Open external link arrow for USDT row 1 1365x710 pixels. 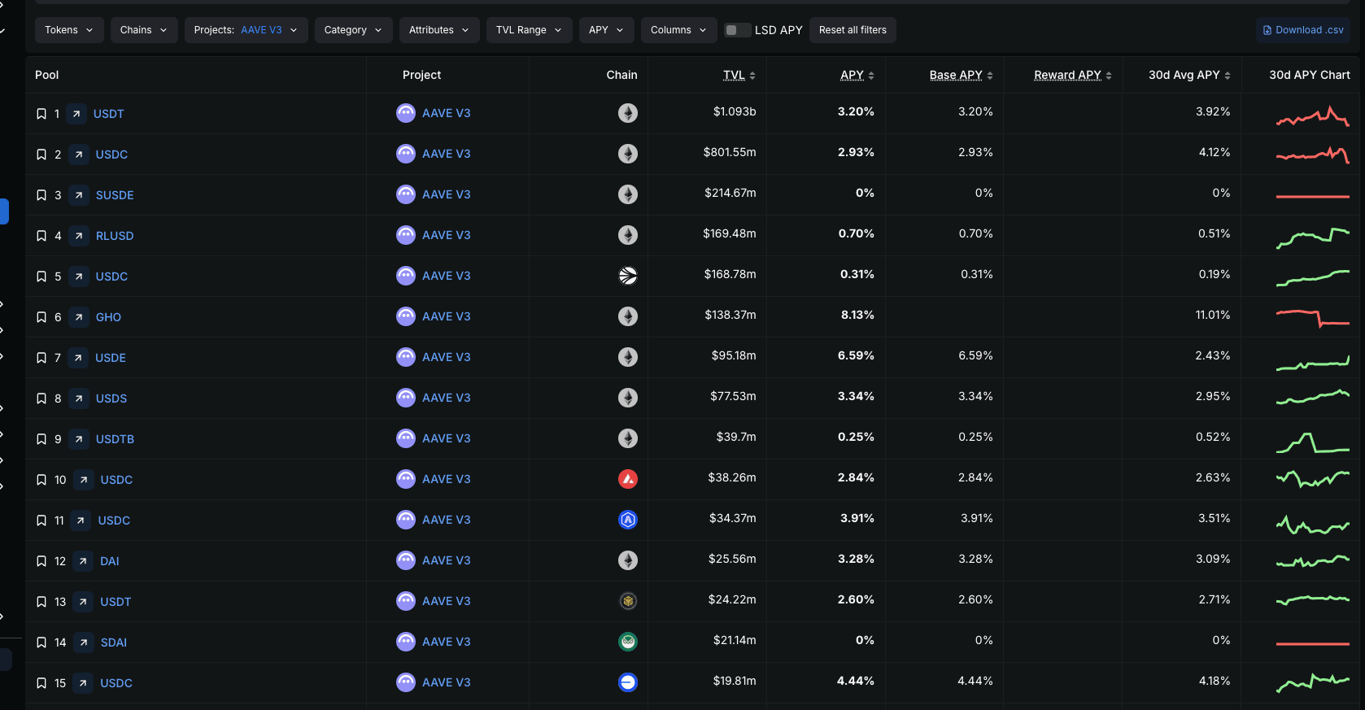pyautogui.click(x=76, y=114)
